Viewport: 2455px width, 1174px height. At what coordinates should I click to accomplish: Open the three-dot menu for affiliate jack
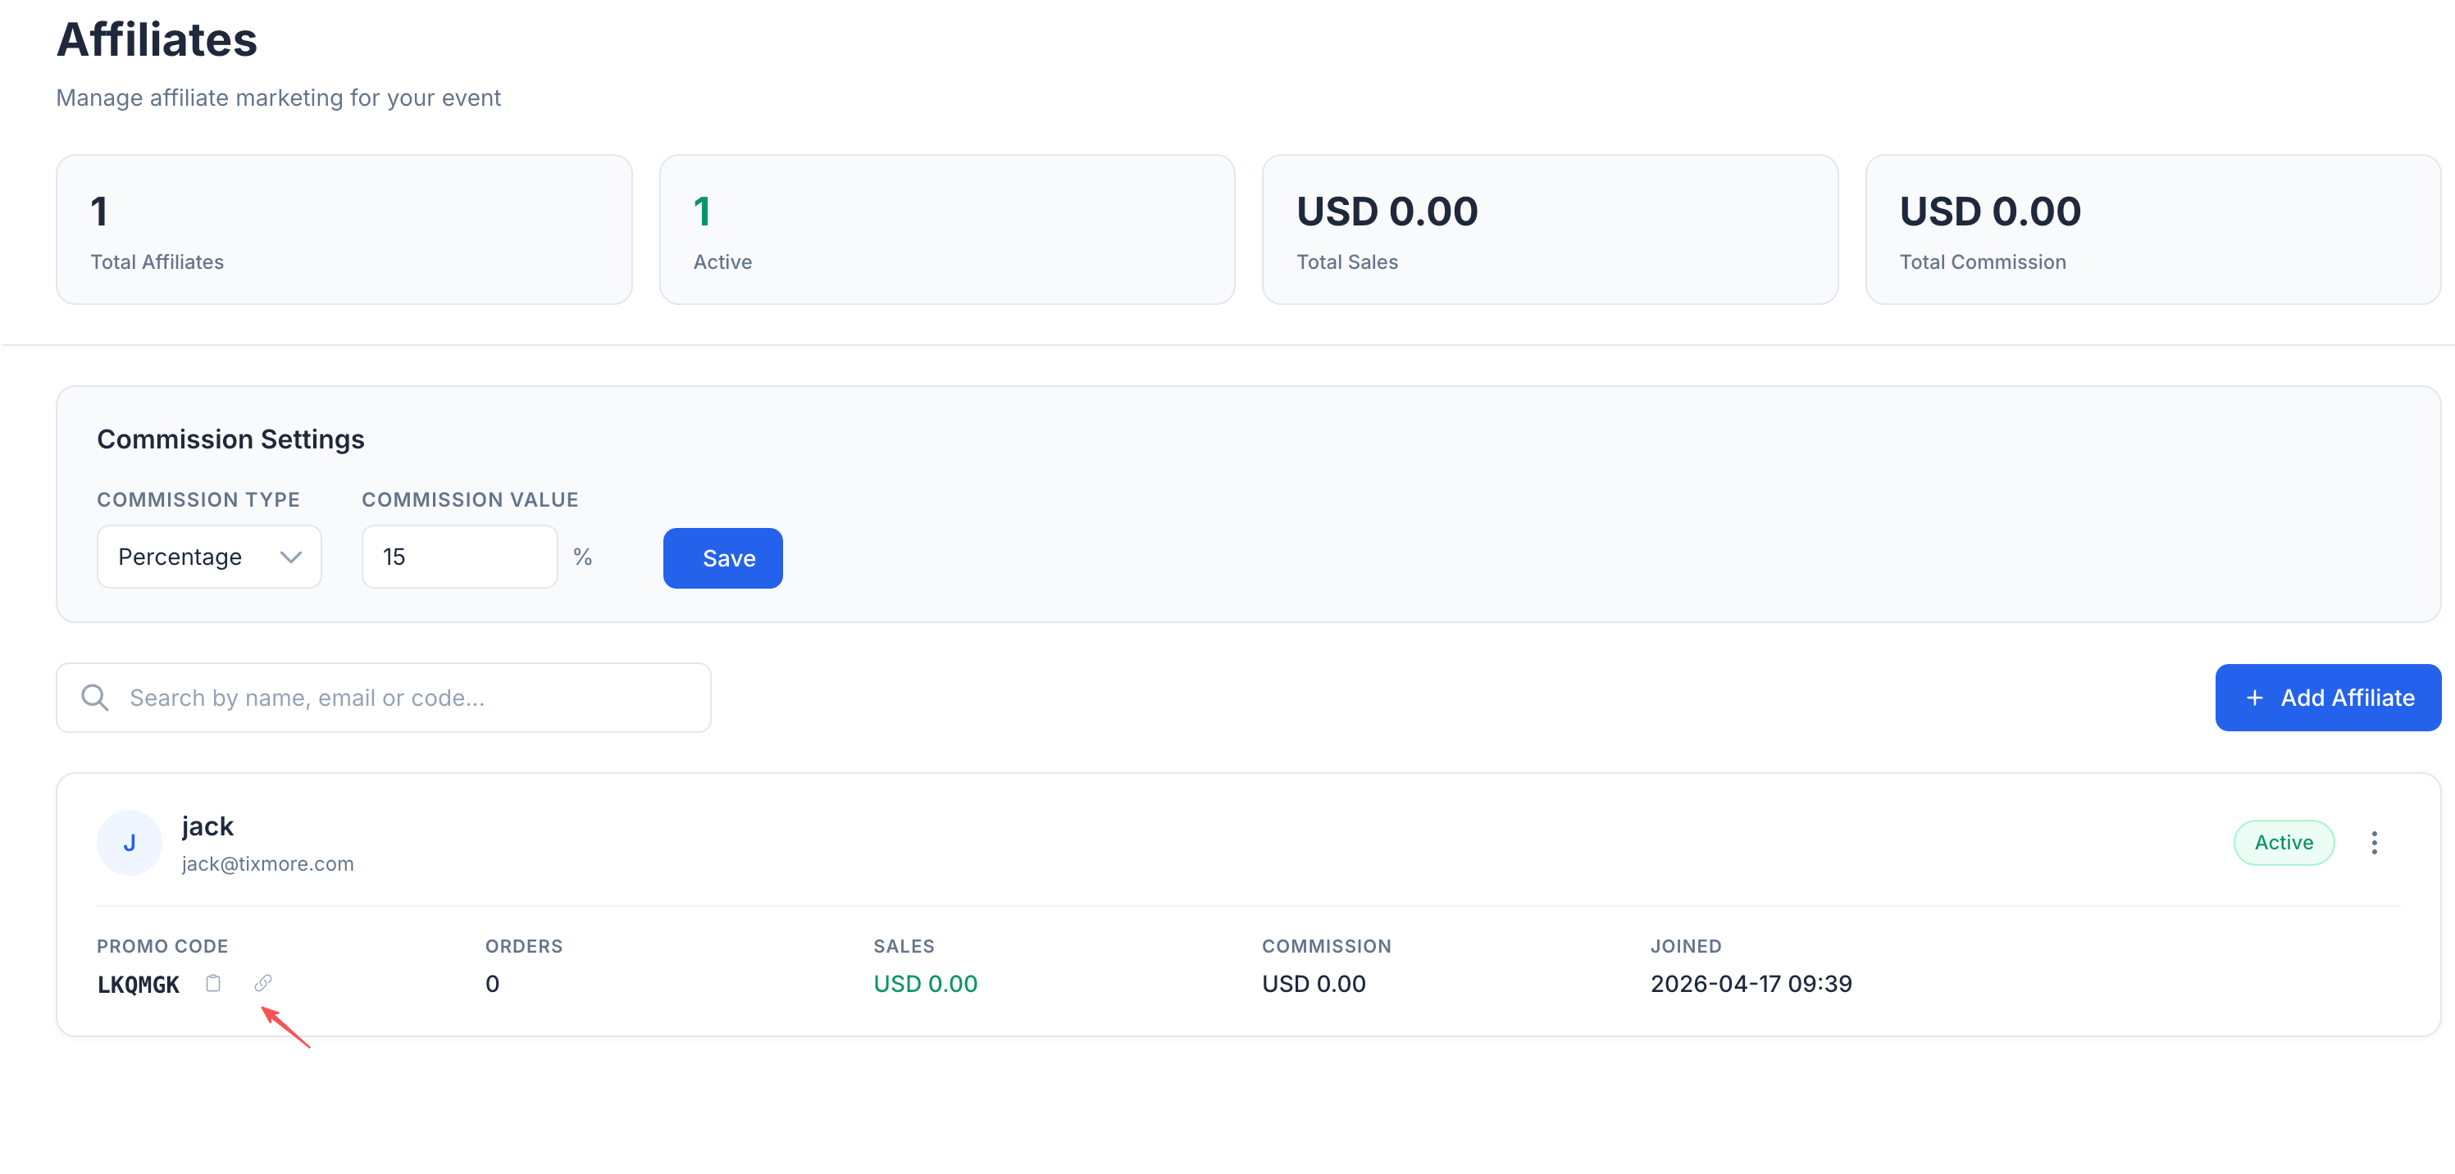[x=2375, y=843]
